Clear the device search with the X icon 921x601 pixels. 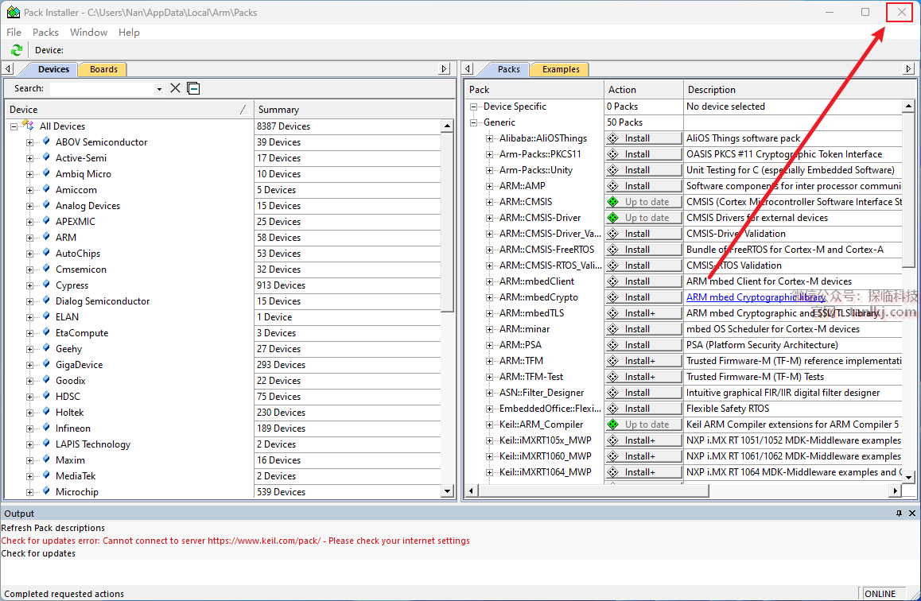coord(176,88)
